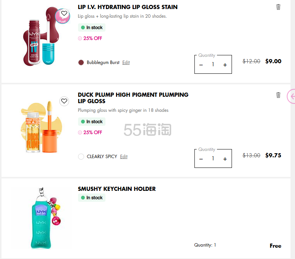Increase Lip I.V. quantity with plus
This screenshot has width=295, height=259.
point(225,65)
